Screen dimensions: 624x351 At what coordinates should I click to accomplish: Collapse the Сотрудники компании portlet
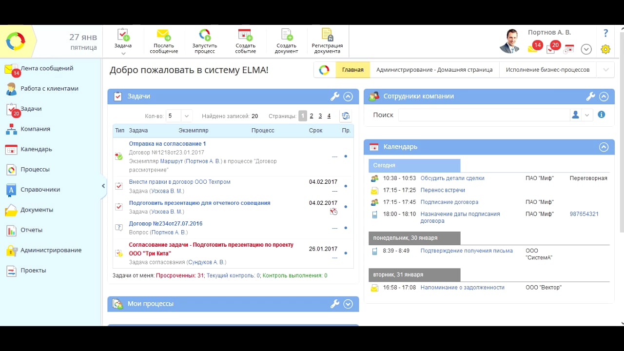604,97
